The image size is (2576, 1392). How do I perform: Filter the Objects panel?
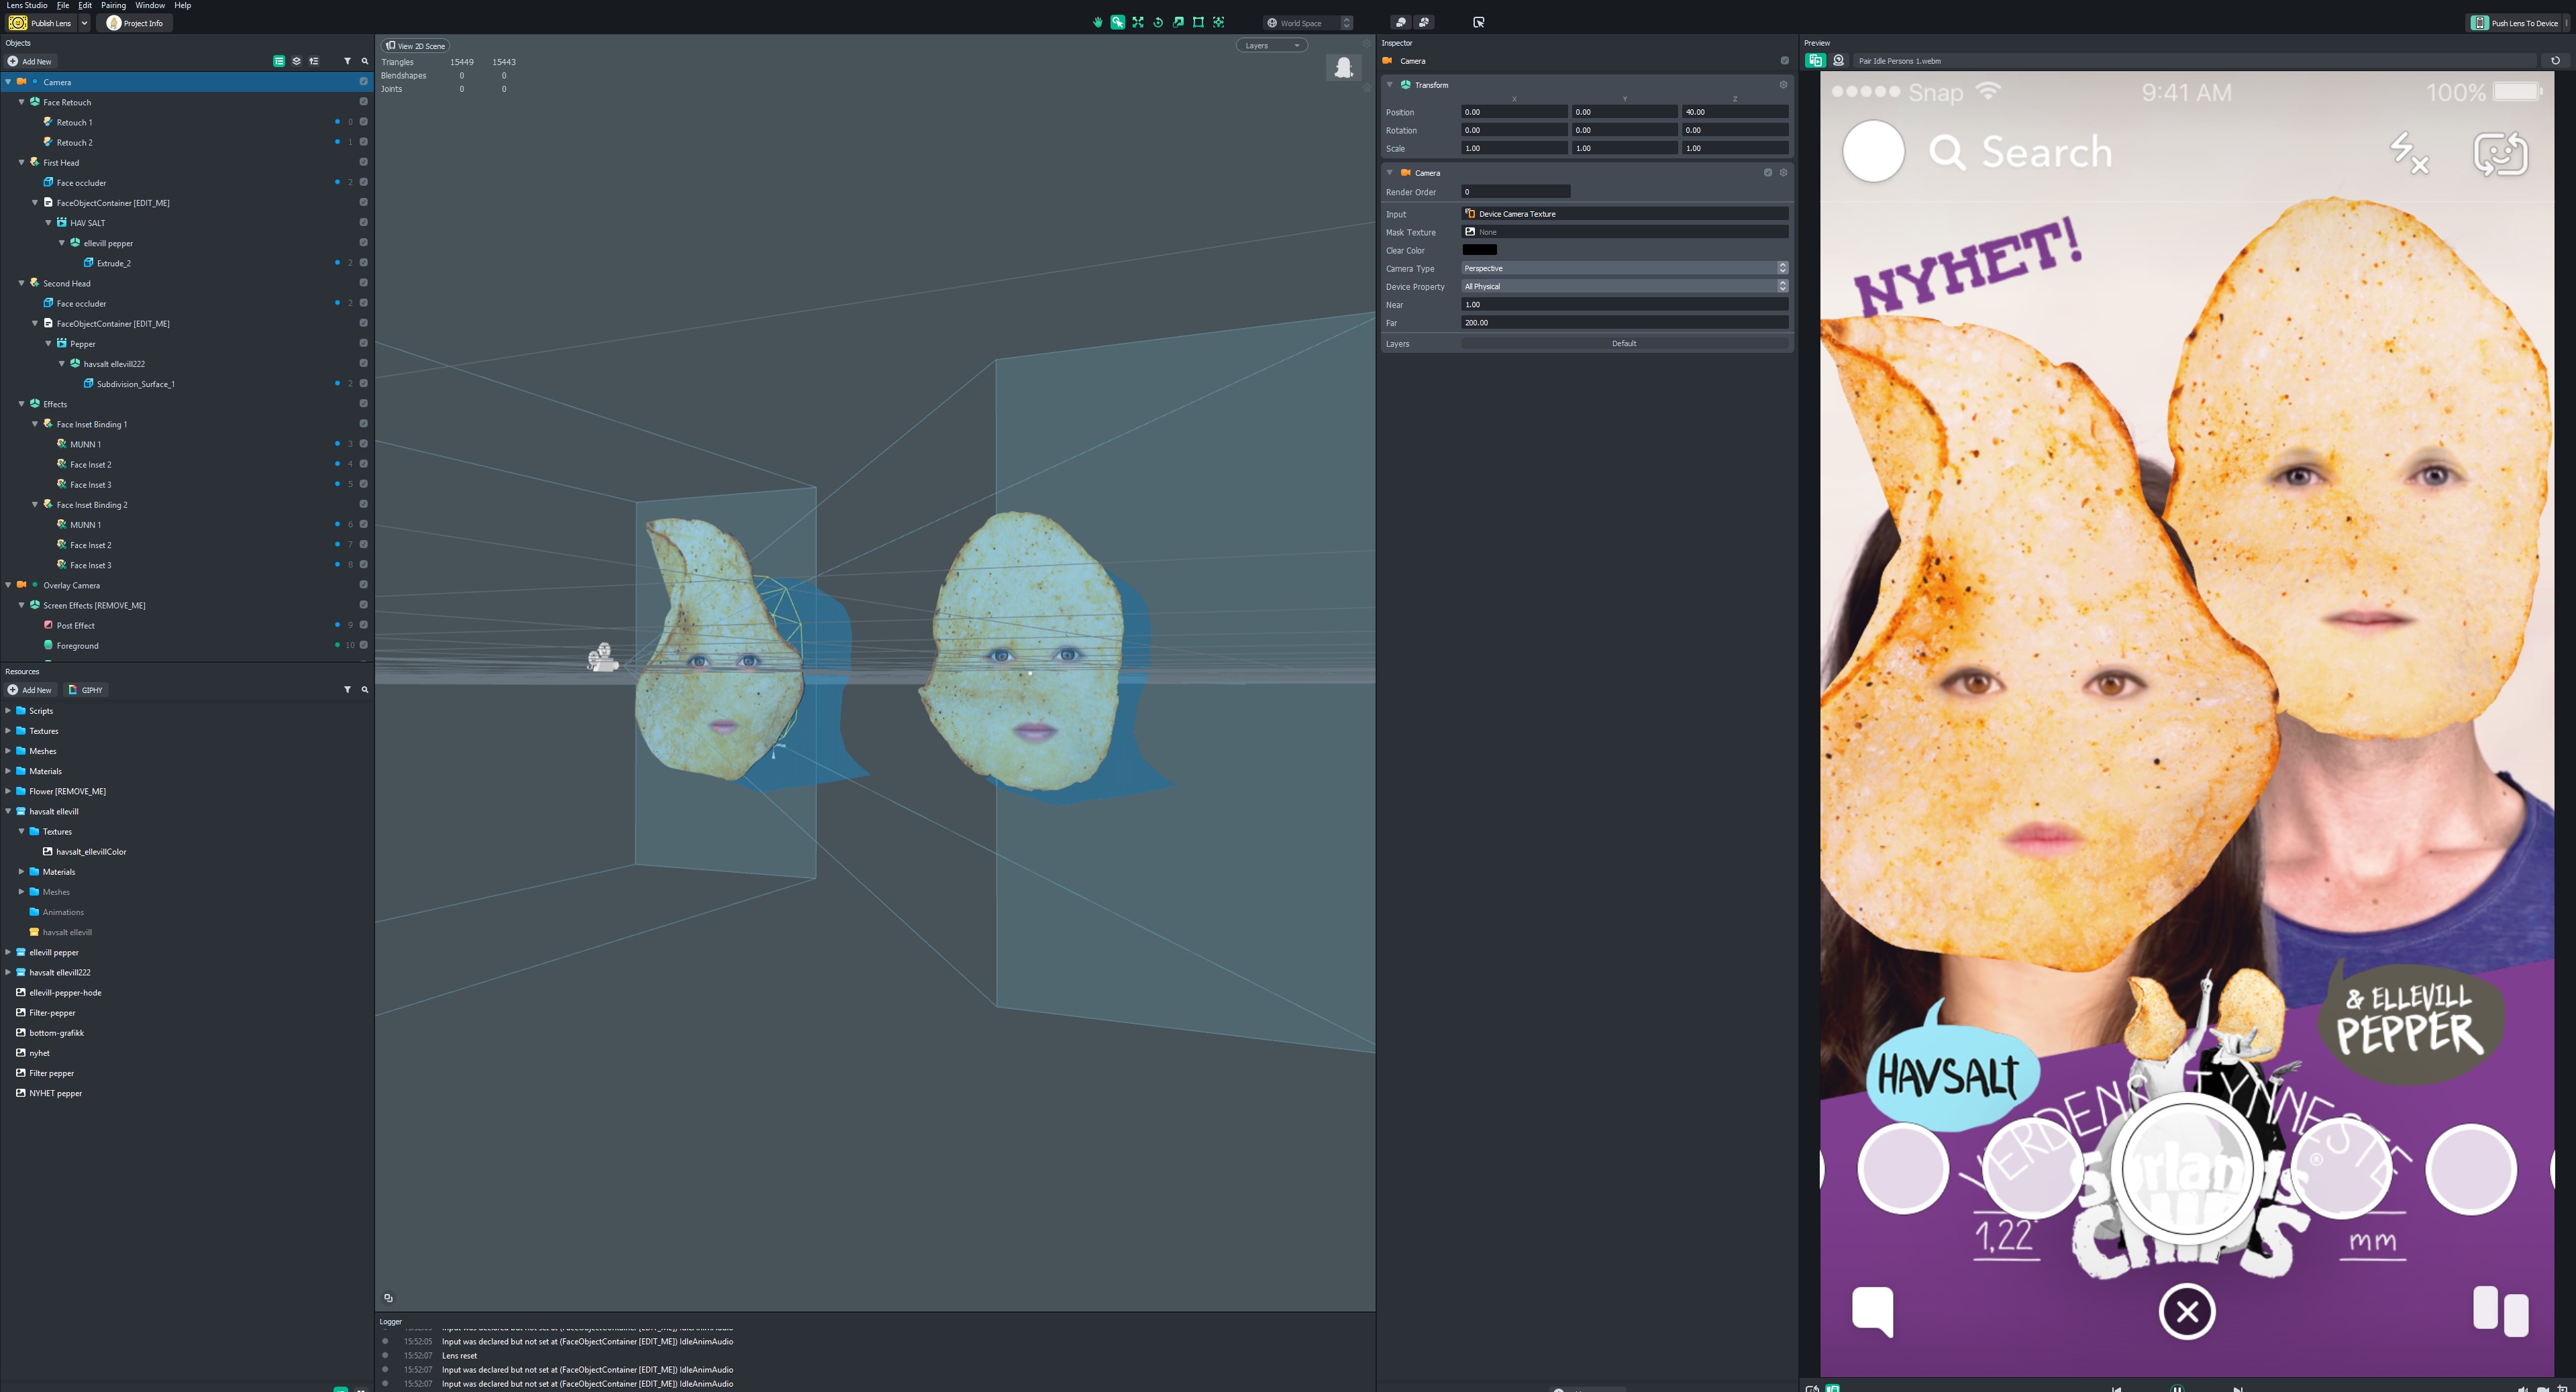pos(347,61)
